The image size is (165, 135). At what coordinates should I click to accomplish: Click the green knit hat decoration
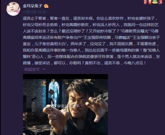pyautogui.click(x=155, y=2)
